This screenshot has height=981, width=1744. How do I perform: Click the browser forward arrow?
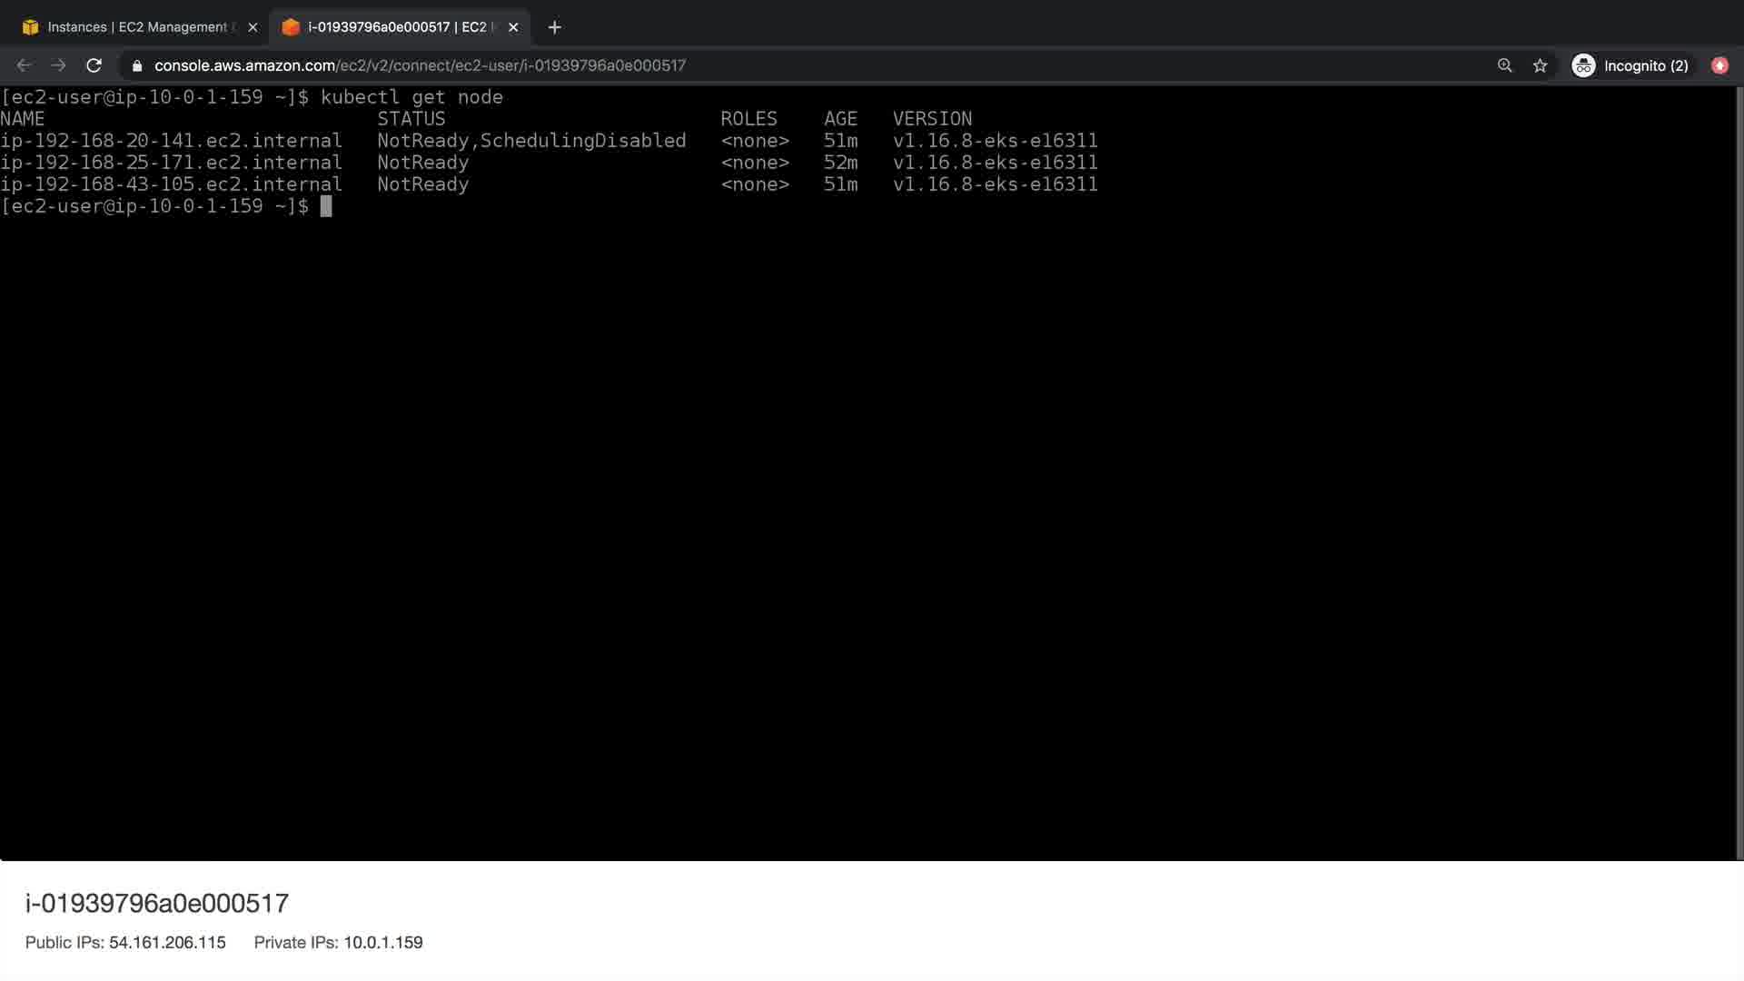[59, 65]
